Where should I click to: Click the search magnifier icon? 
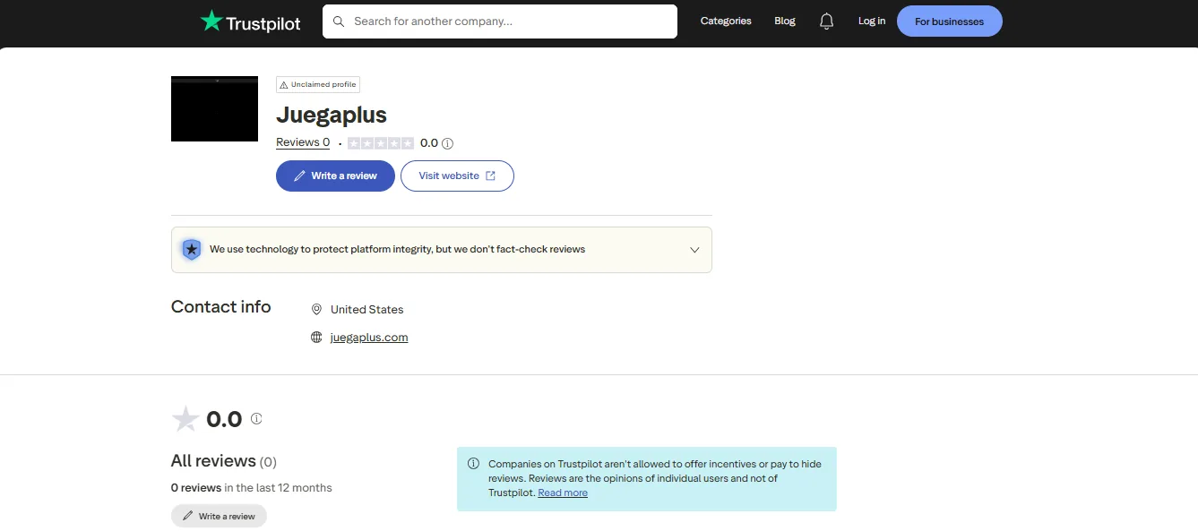[338, 21]
